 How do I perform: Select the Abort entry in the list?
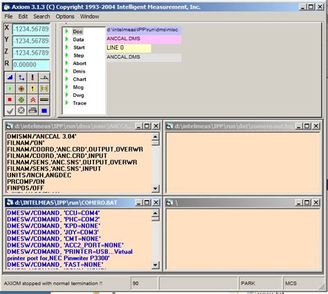tap(80, 64)
